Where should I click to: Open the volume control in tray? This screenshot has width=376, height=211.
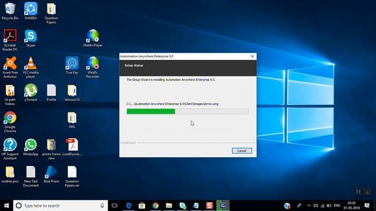click(315, 206)
